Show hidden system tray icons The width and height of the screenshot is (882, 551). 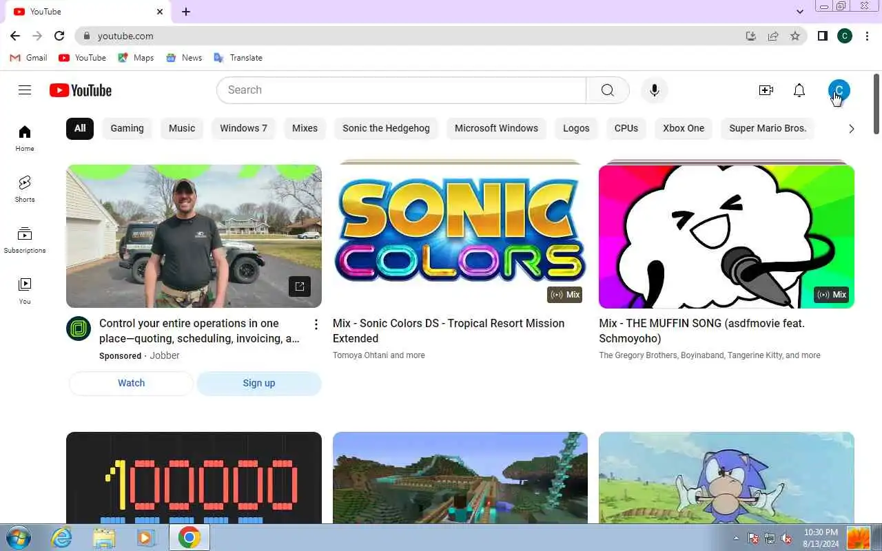point(736,538)
